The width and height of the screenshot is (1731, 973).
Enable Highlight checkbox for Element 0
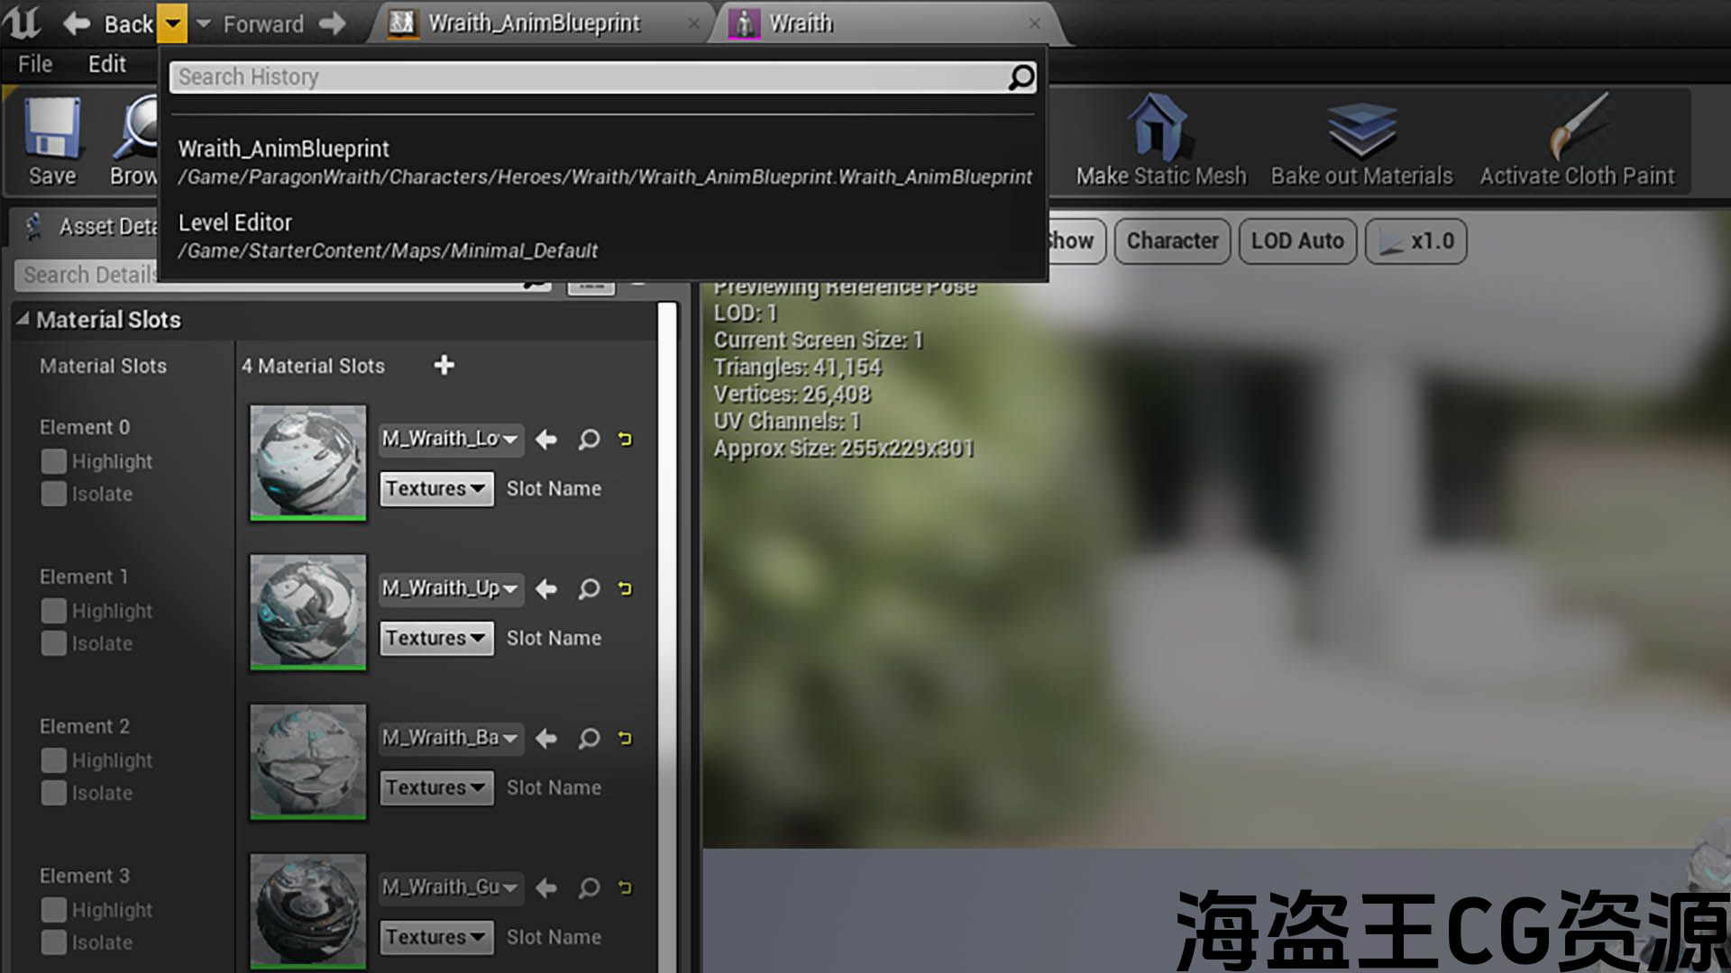click(54, 461)
